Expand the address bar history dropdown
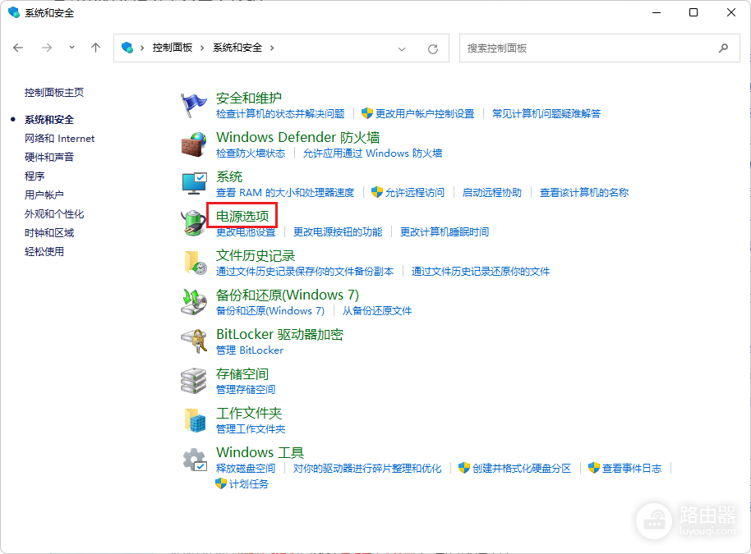 [x=401, y=48]
